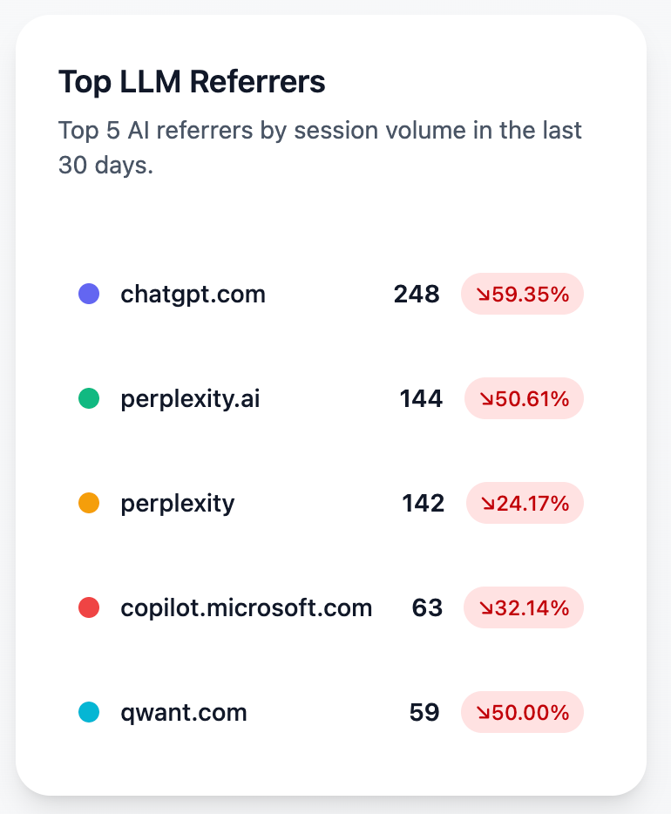Click the orange dot beside perplexity
671x814 pixels.
click(x=88, y=503)
